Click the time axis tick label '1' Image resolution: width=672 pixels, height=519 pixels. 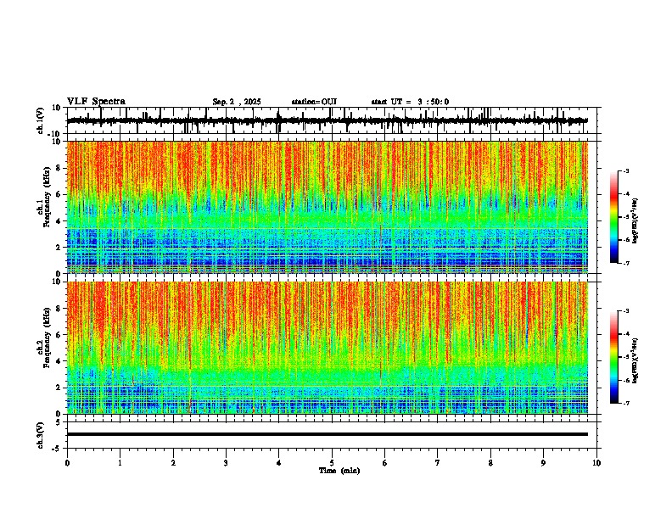120,463
